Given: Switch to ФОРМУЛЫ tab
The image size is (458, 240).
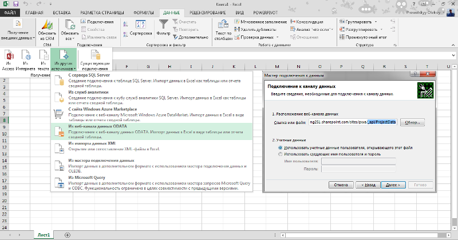Looking at the screenshot, I should pos(144,13).
